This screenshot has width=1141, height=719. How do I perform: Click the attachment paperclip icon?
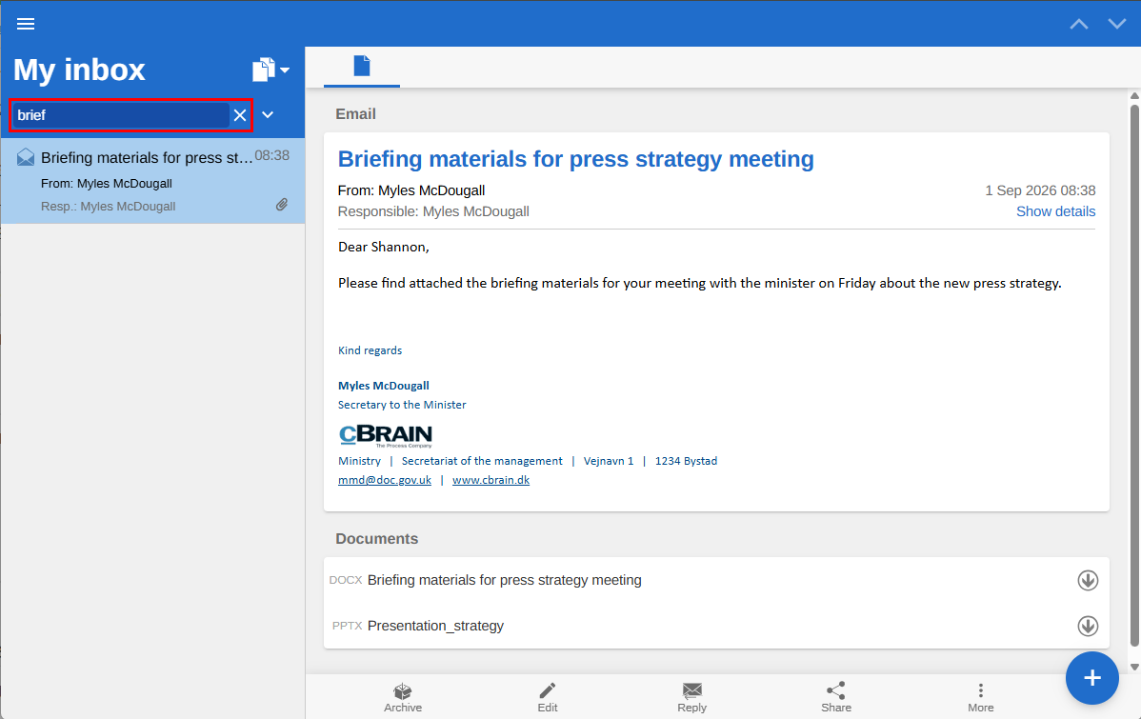pos(282,205)
